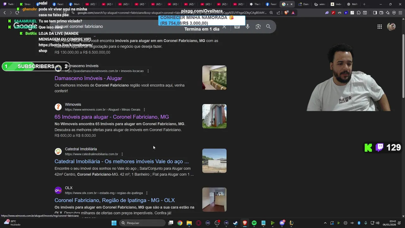Open Brave Rewards triangle icon
405x228 pixels.
(293, 13)
